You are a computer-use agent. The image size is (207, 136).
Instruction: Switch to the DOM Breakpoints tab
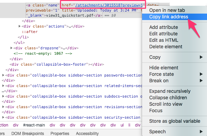click(28, 134)
